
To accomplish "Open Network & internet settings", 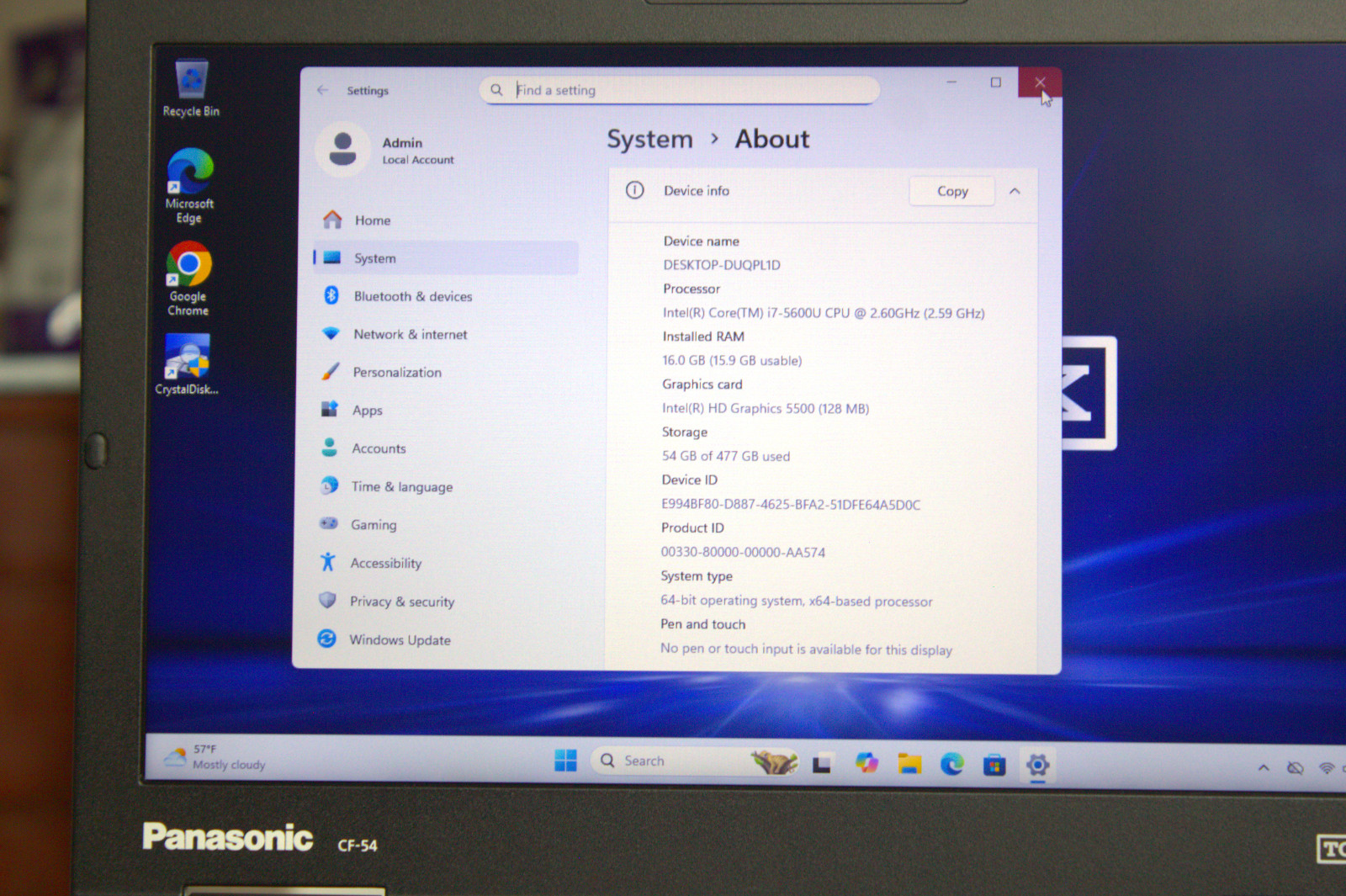I will pyautogui.click(x=446, y=334).
